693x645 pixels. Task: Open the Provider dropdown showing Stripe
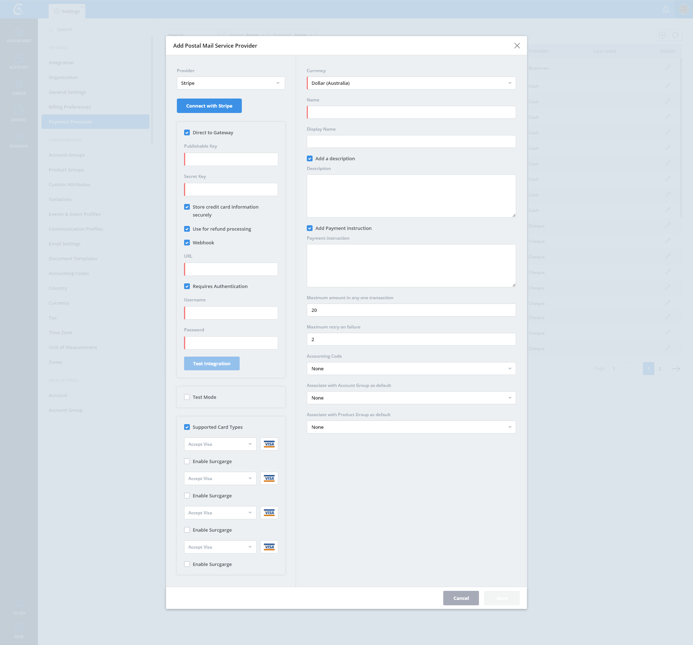pyautogui.click(x=231, y=83)
